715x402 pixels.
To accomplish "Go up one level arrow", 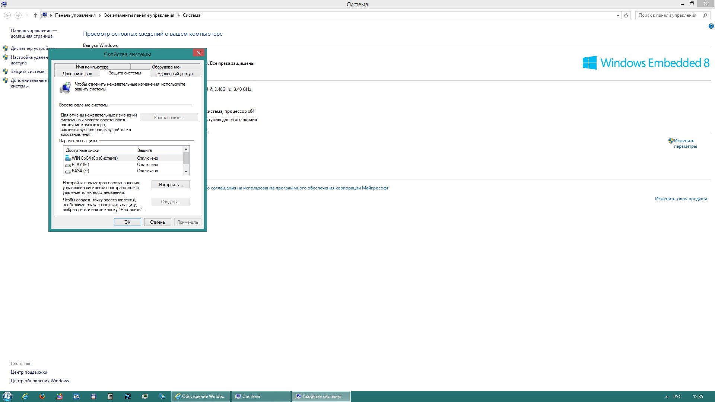I will pyautogui.click(x=35, y=15).
